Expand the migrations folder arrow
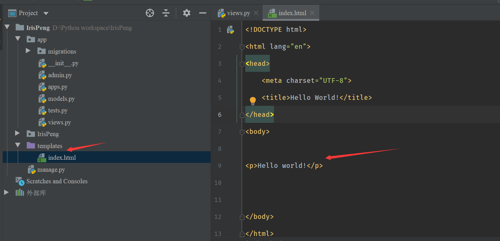The width and height of the screenshot is (500, 241). click(x=28, y=51)
